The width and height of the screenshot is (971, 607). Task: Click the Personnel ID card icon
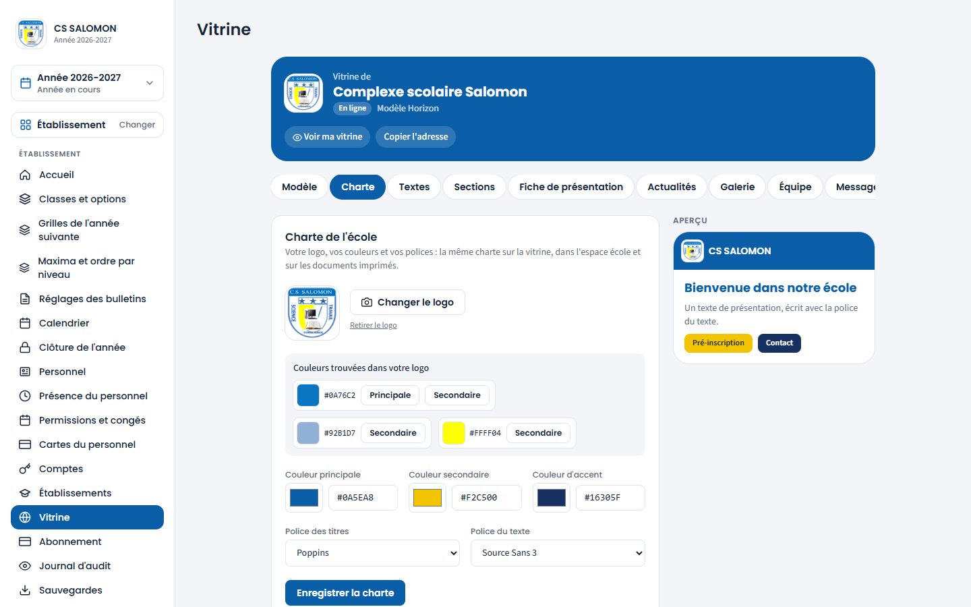tap(25, 372)
